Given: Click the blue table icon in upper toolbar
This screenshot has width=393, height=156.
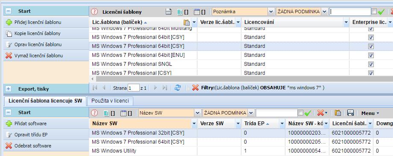Looking at the screenshot, I should (197, 12).
